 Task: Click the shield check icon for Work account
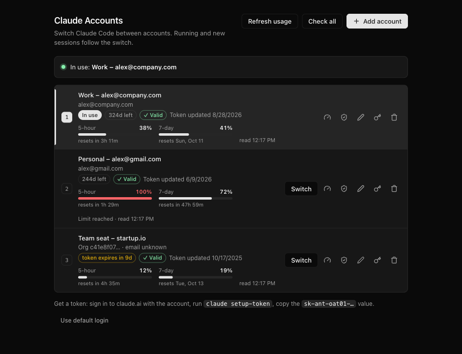344,118
